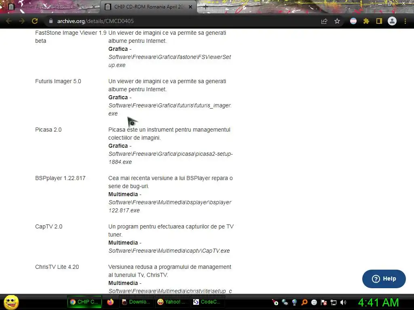414x310 pixels.
Task: Open the striped round extension icon
Action: tap(353, 21)
